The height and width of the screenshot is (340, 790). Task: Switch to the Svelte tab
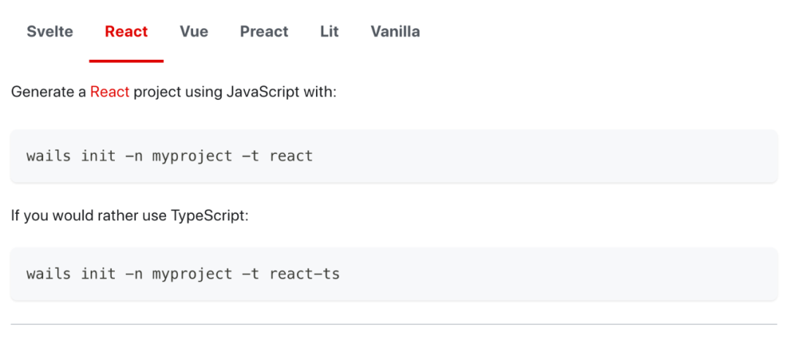click(50, 31)
